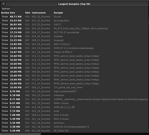Show PERC_salmon_bowl sample in slot 020
Screen dimensions: 149x135
point(5,68)
